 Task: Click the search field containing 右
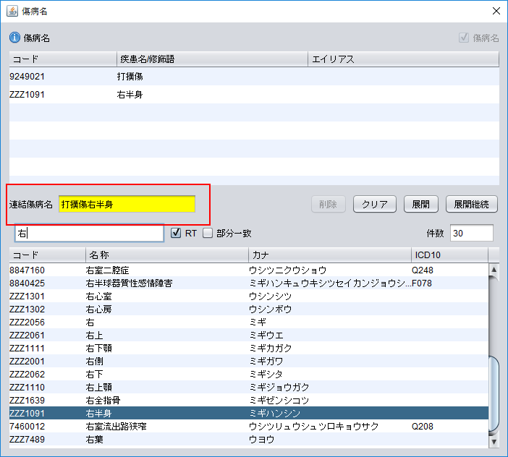[x=90, y=233]
